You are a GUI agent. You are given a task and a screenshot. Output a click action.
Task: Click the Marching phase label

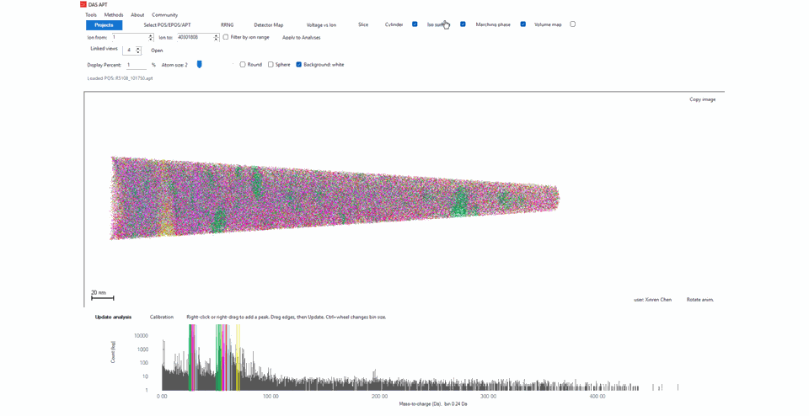pos(493,24)
